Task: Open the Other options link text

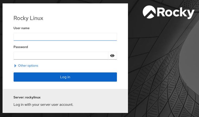Action: click(28, 66)
